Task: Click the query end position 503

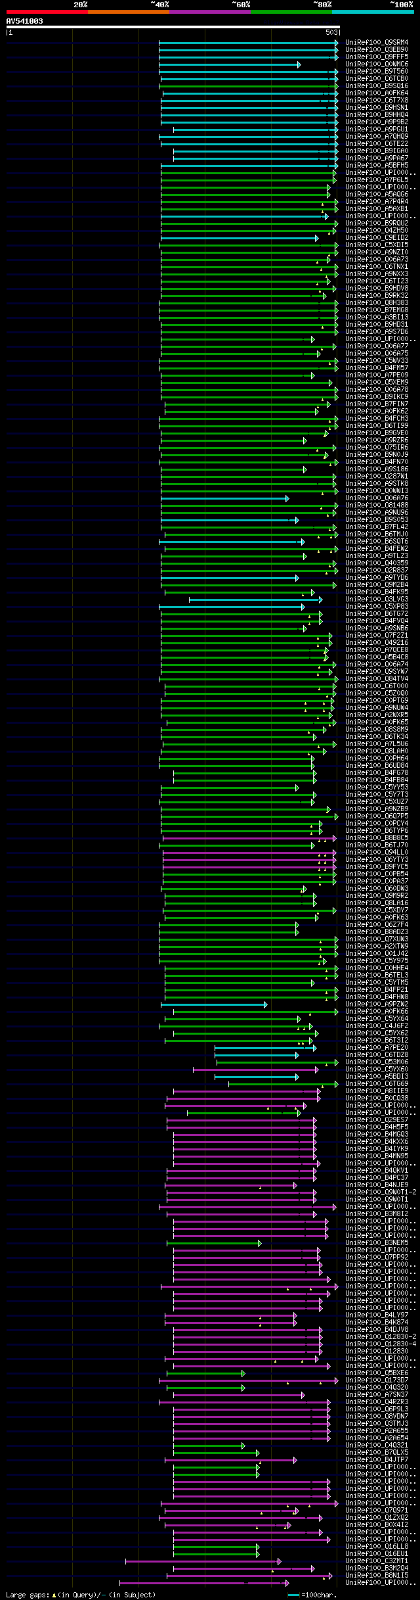Action: (331, 32)
